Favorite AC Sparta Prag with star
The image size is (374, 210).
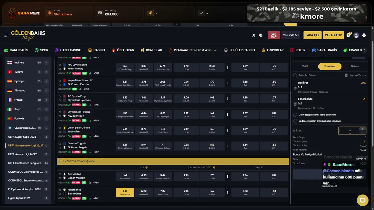point(60,96)
